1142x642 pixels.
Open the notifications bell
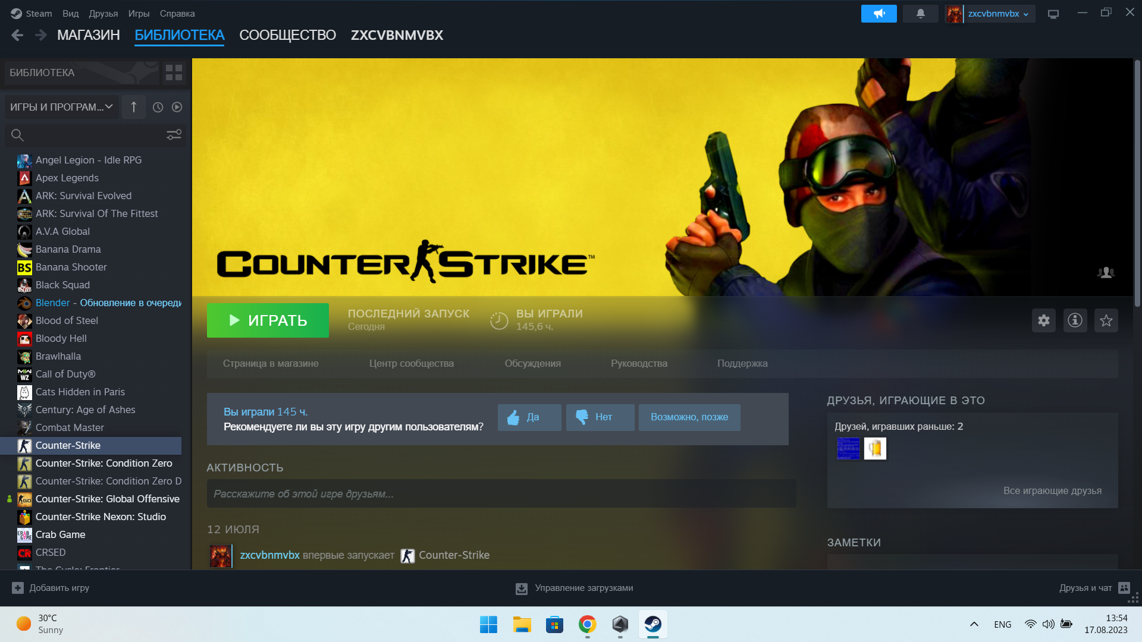tap(920, 14)
